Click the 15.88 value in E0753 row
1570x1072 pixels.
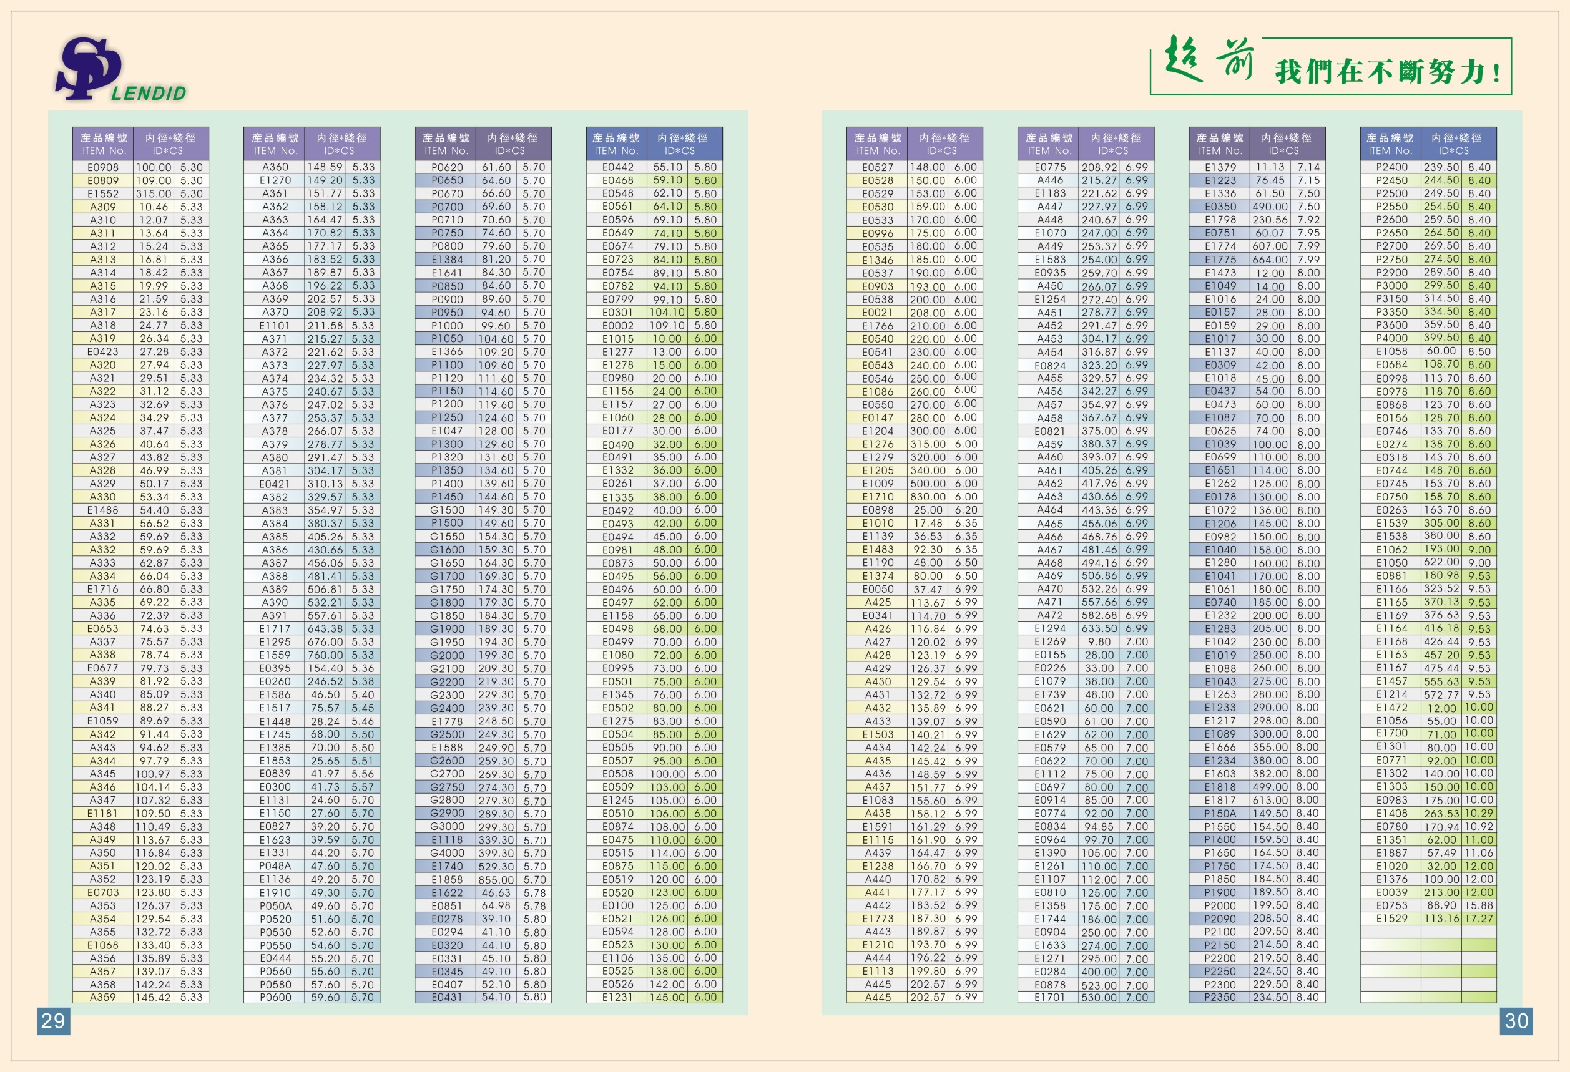pos(1479,906)
